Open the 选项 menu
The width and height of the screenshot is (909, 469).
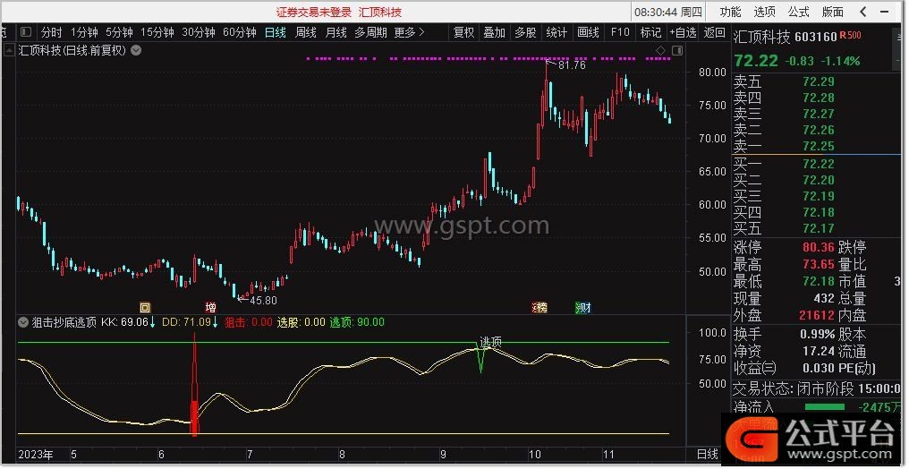tap(765, 12)
